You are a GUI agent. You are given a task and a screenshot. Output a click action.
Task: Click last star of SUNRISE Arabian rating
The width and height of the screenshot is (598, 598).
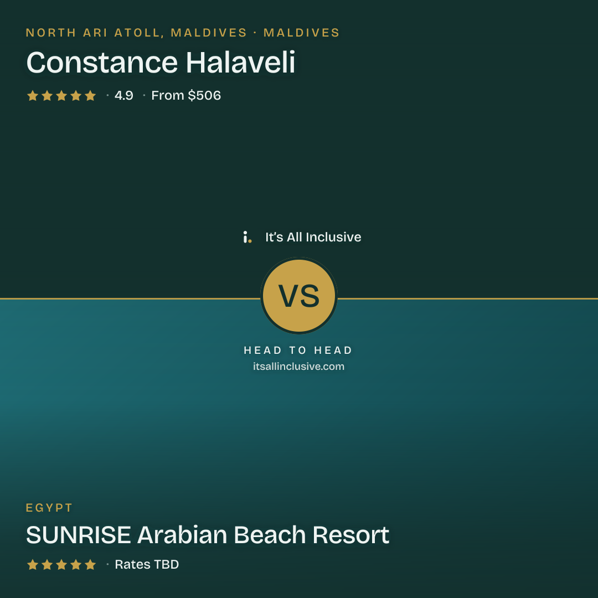coord(90,564)
